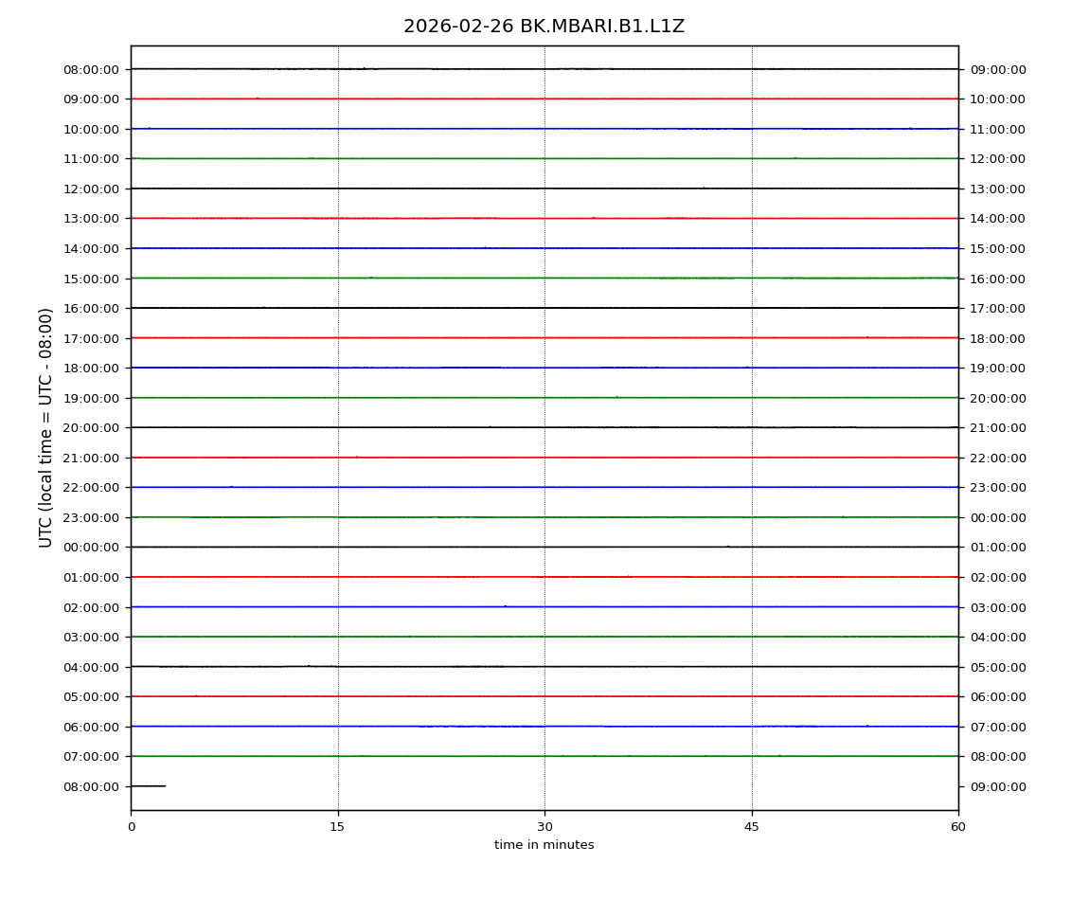Click the left-axis UTC label "21:00:00"
The width and height of the screenshot is (1089, 900).
point(92,458)
